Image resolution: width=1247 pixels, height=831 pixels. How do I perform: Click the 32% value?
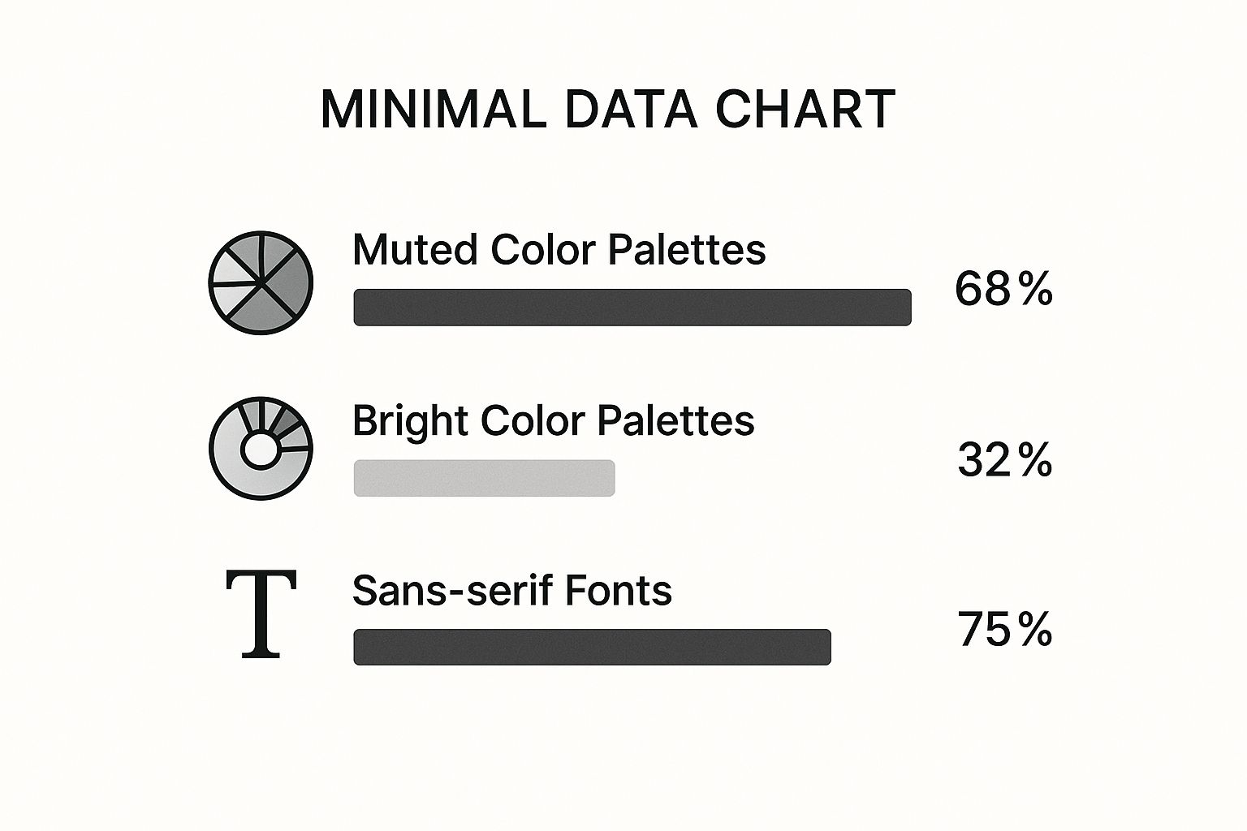click(x=1005, y=460)
